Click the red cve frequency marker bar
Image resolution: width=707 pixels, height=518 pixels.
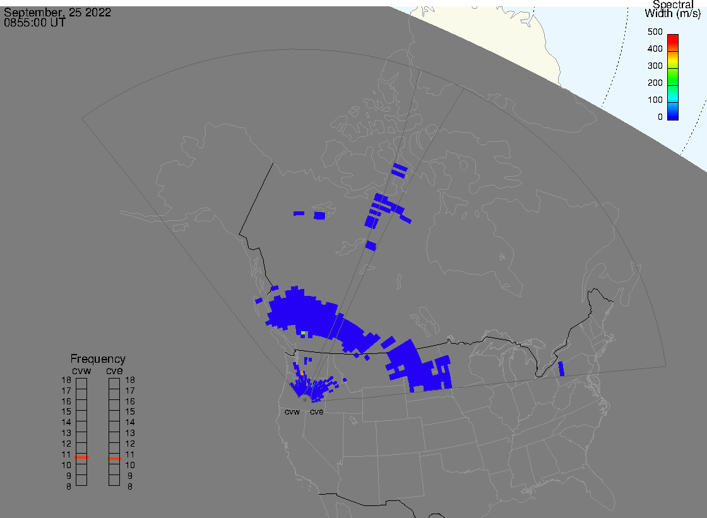114,459
